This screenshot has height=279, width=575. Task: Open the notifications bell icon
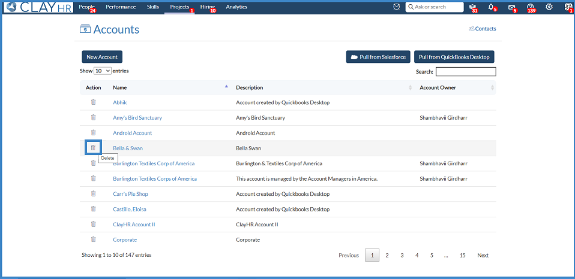[491, 7]
